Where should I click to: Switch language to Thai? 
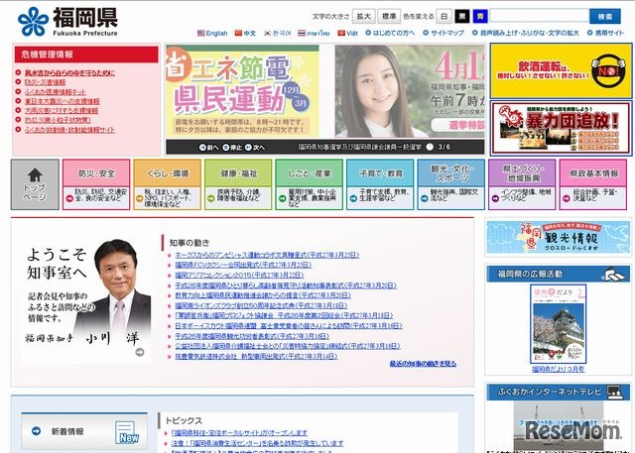click(x=314, y=33)
